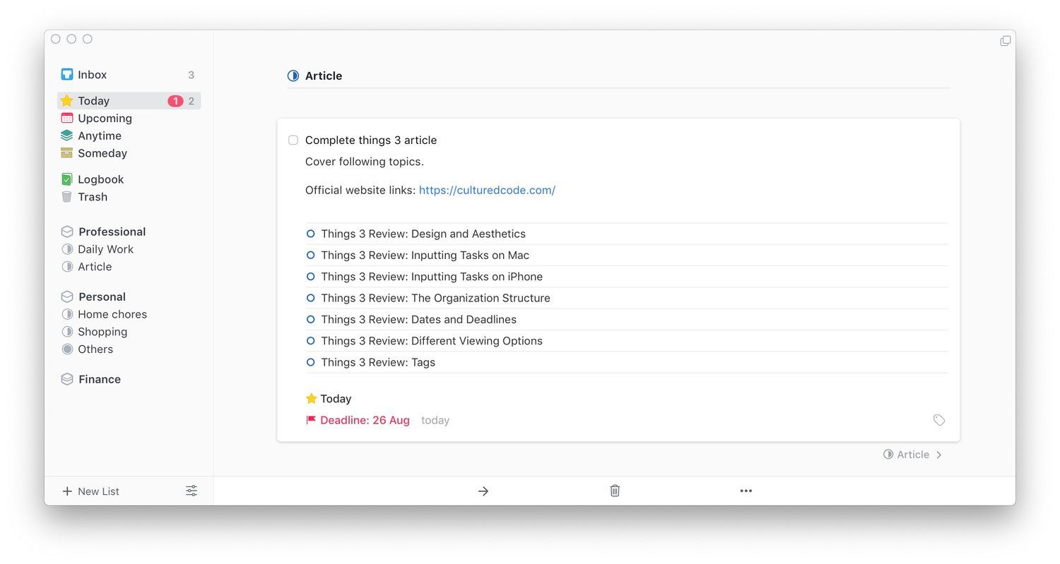Mark the Tags checklist item as done
Screen dimensions: 1060x564
pos(310,362)
